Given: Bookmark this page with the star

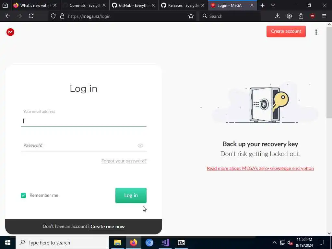Looking at the screenshot, I should click(191, 16).
